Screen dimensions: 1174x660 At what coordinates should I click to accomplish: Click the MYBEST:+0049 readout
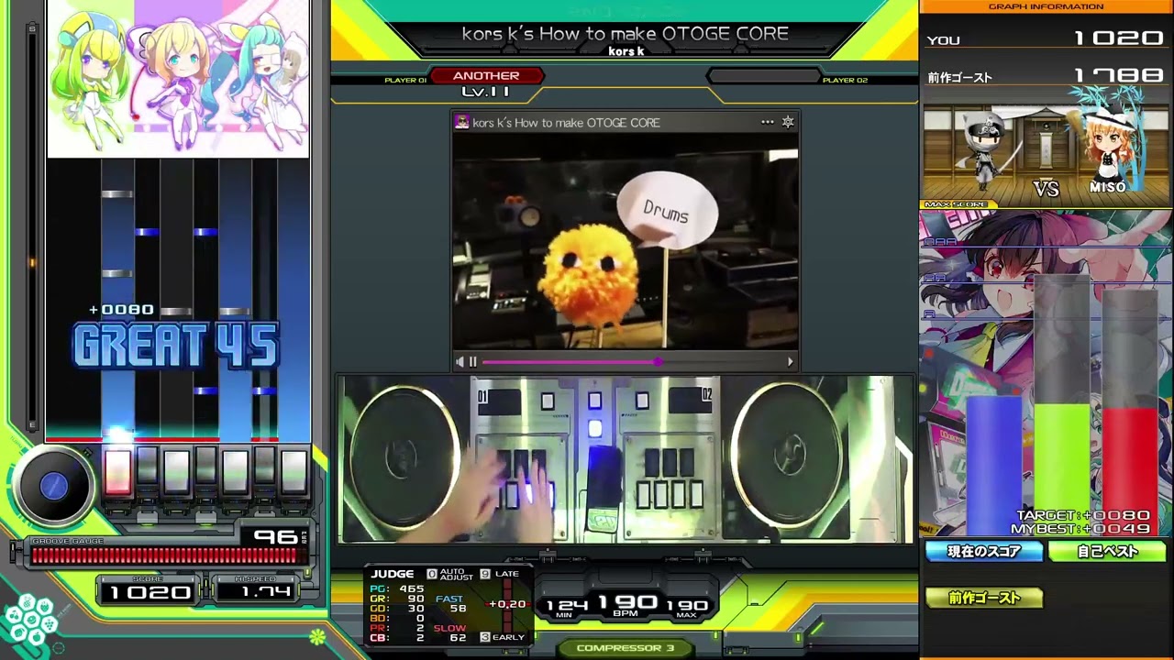[x=1080, y=529]
